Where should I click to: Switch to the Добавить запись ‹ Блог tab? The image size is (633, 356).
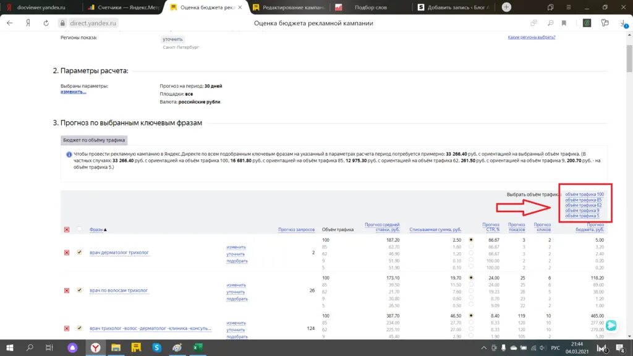click(454, 7)
